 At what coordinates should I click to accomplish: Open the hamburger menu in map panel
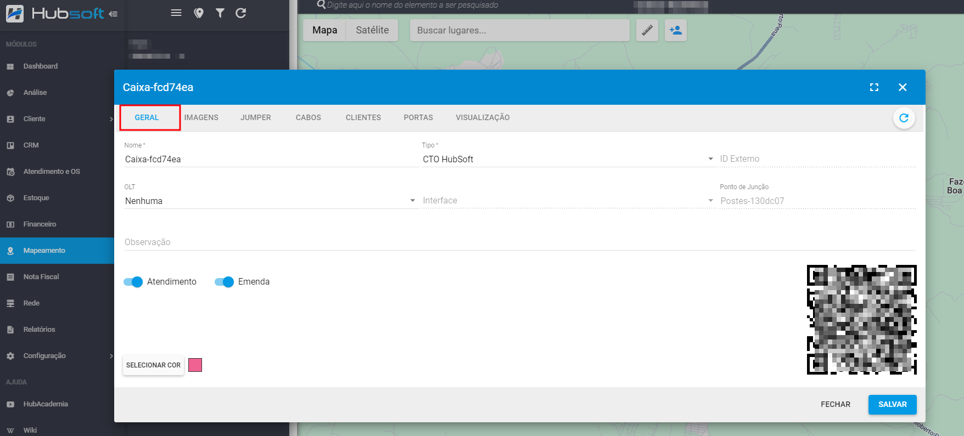[176, 13]
